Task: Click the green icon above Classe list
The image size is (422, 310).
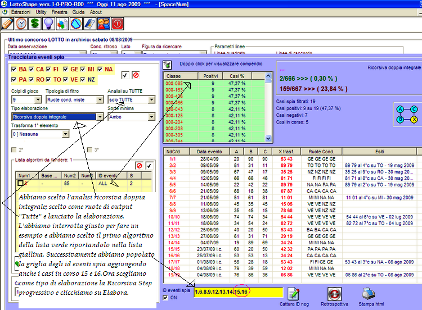Action: pyautogui.click(x=167, y=65)
